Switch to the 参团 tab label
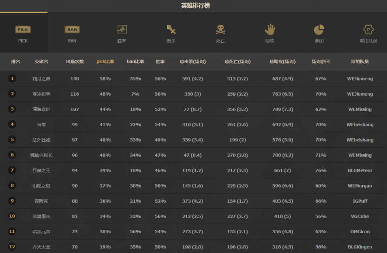 tap(319, 41)
